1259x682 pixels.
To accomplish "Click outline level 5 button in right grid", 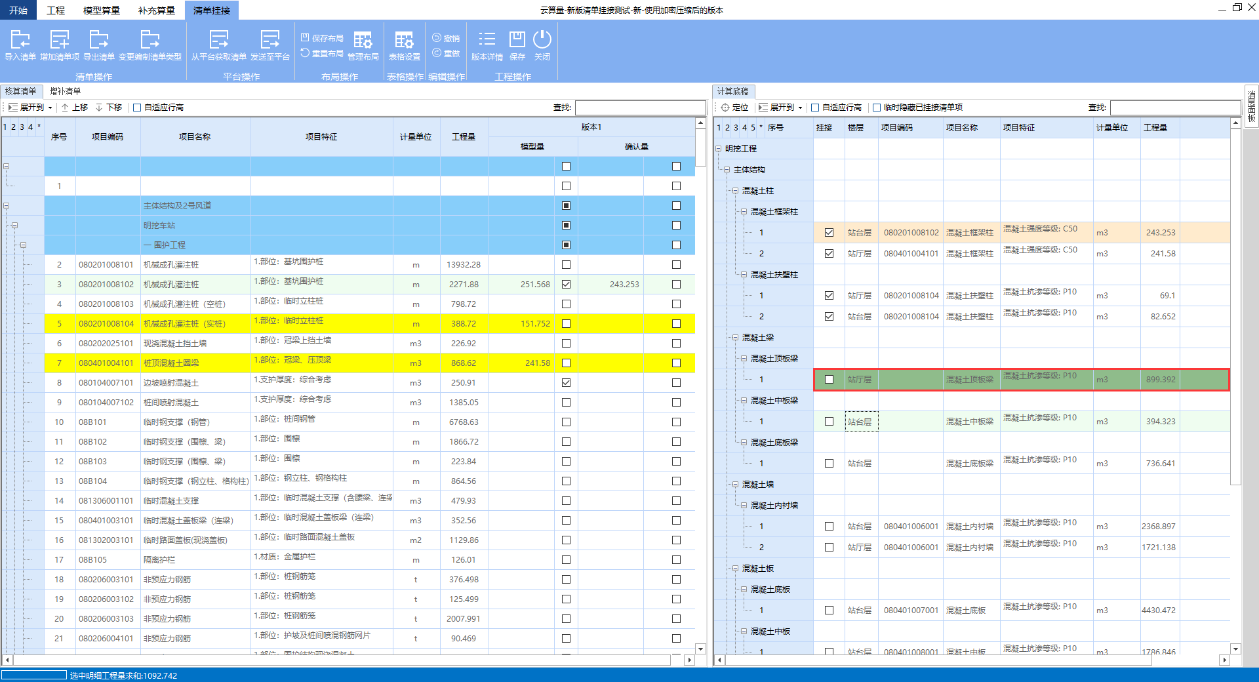I will [x=753, y=128].
